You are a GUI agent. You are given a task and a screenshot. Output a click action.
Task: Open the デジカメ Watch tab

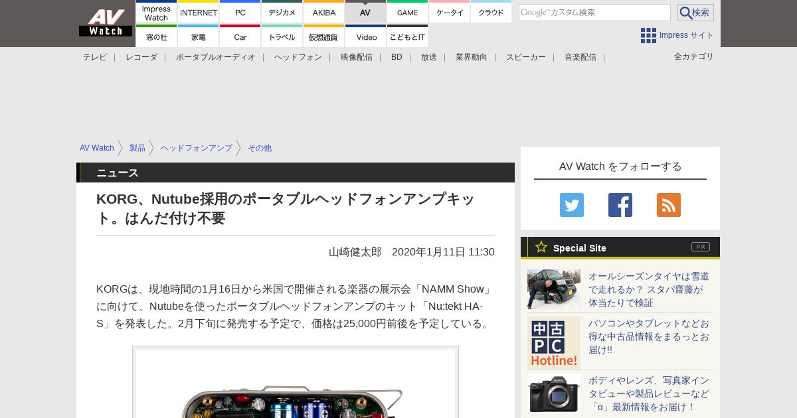click(x=282, y=12)
